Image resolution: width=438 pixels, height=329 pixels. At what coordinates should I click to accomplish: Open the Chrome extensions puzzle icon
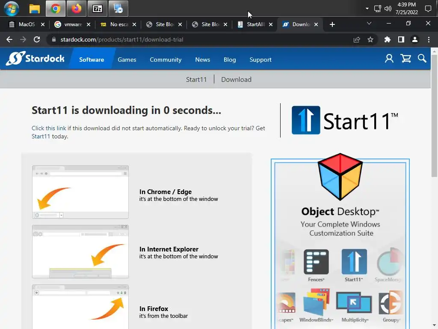tap(387, 39)
